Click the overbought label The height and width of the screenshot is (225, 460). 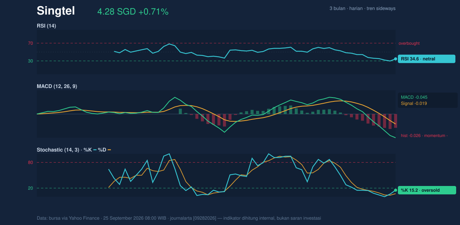tap(409, 43)
